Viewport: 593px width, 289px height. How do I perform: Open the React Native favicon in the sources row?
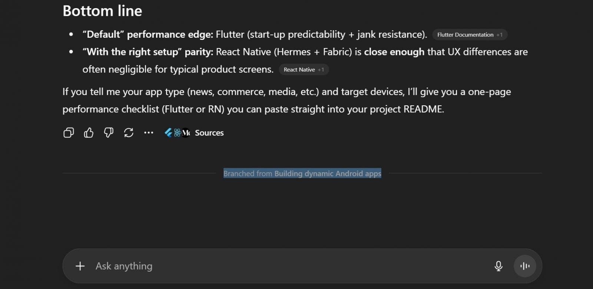pyautogui.click(x=177, y=132)
